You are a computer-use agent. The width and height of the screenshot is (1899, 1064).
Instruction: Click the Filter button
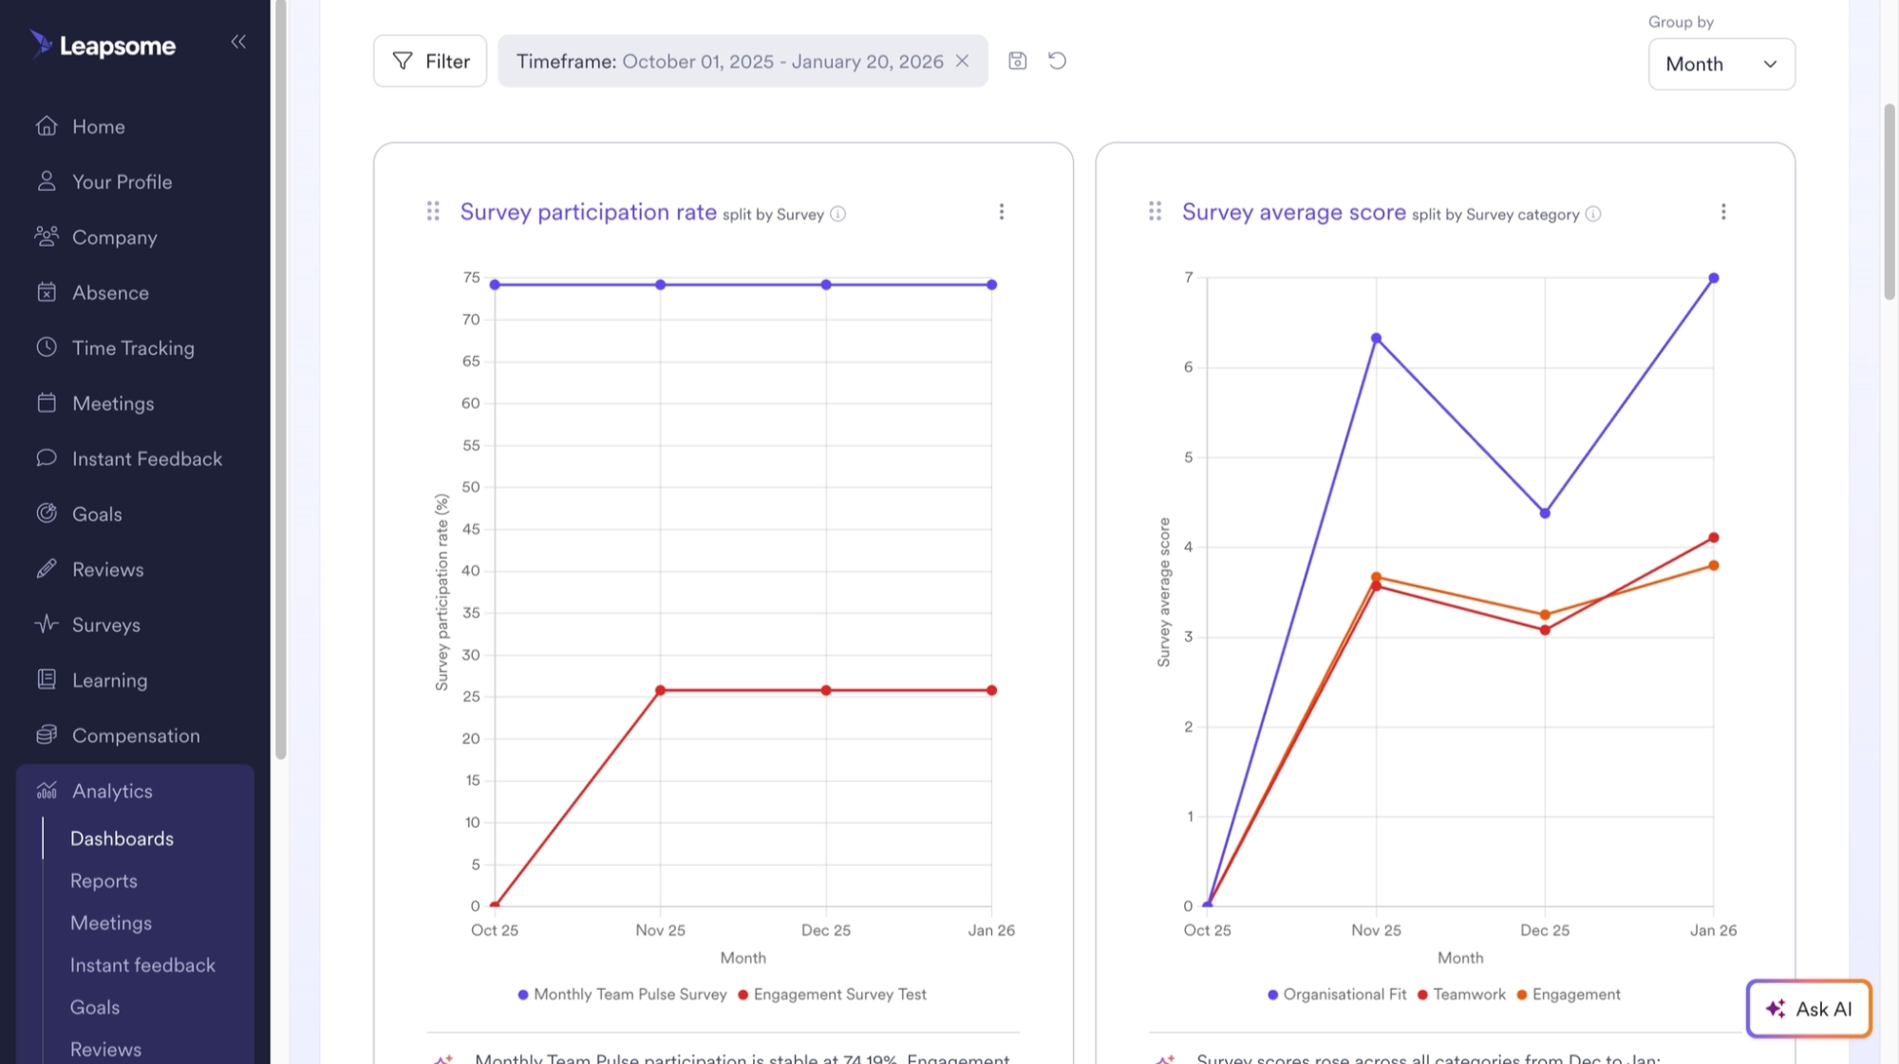[429, 60]
